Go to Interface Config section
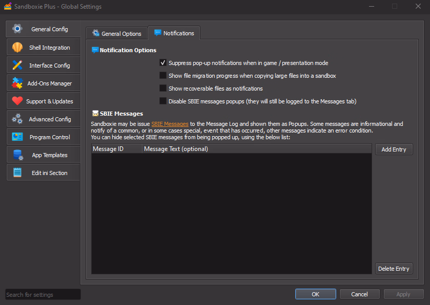The image size is (430, 305). (44, 65)
